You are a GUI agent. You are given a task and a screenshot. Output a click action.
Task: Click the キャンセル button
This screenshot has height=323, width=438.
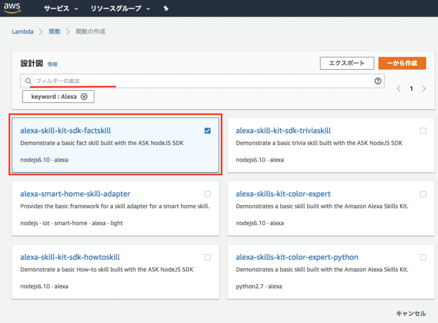point(411,314)
